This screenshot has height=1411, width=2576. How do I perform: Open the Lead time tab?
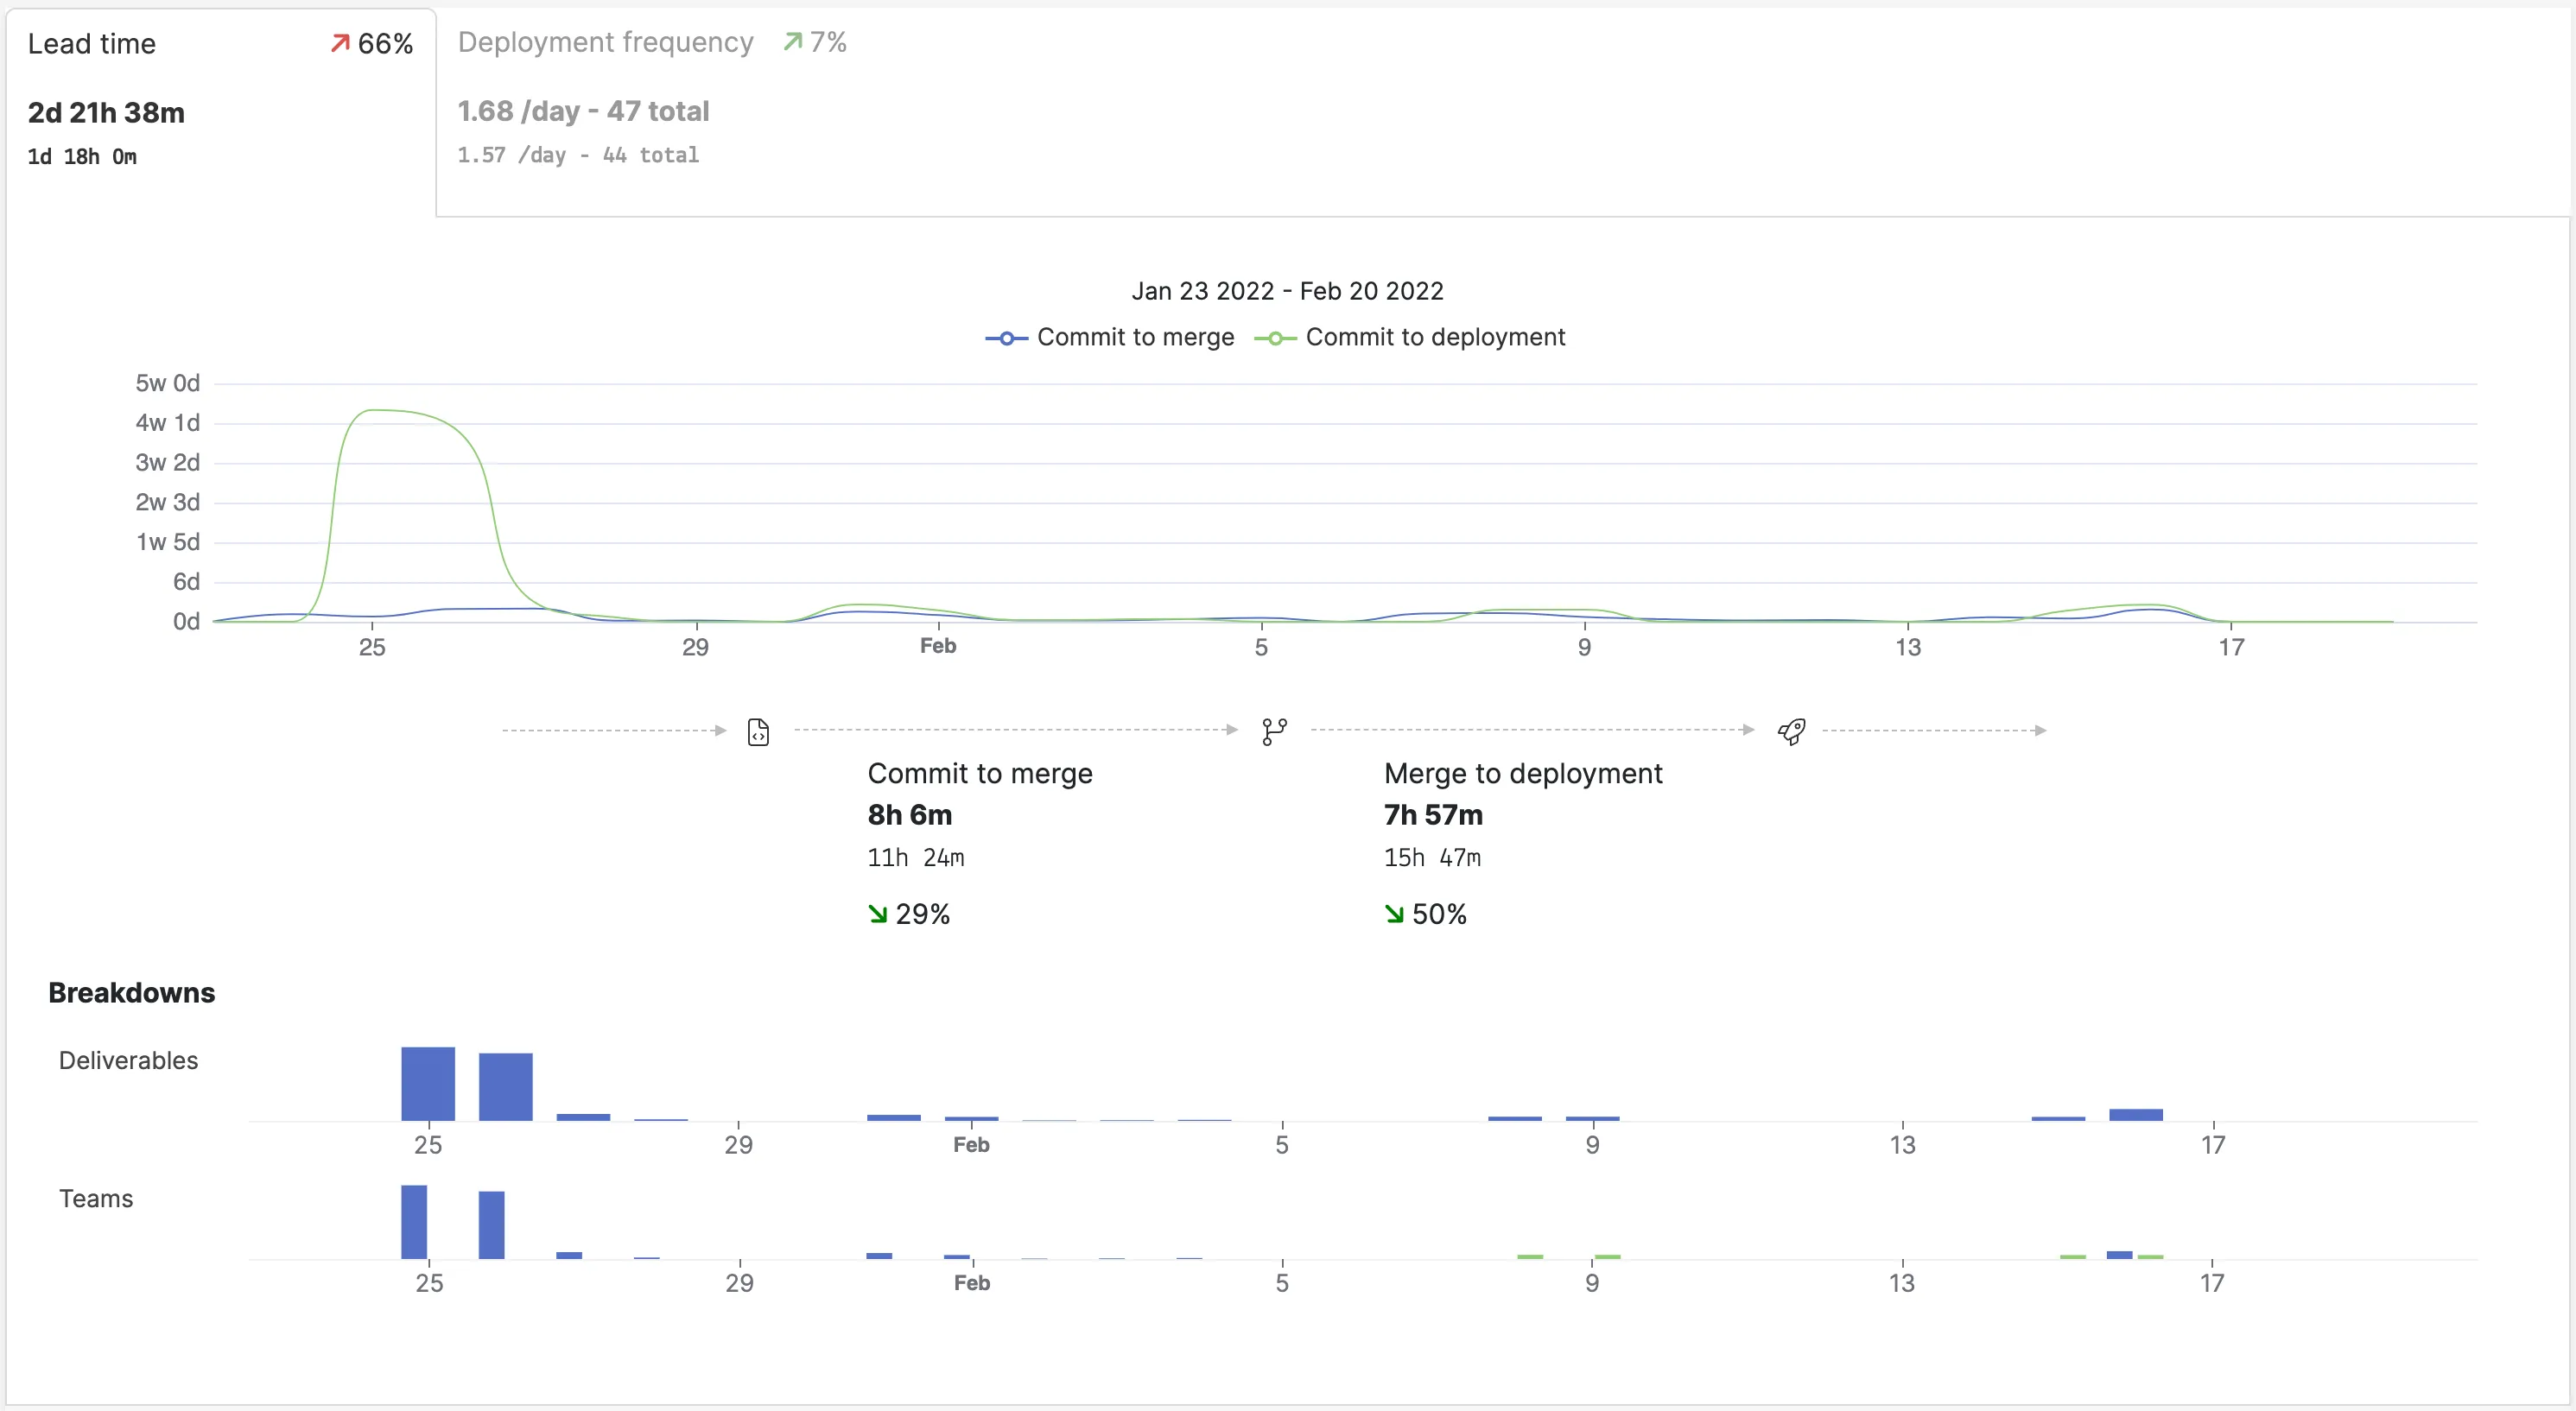tap(221, 112)
